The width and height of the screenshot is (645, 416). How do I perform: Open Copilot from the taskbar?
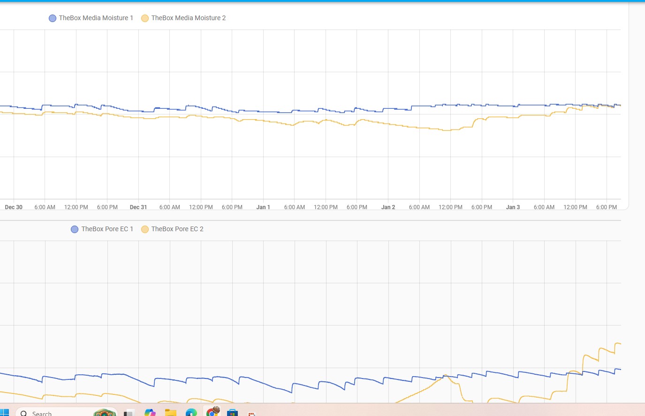pyautogui.click(x=150, y=412)
